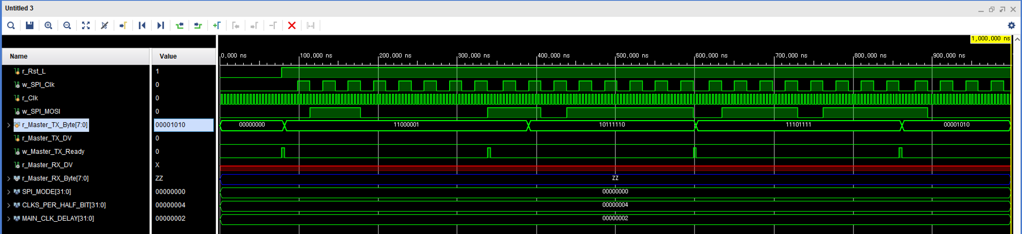Click the first w_Master_TX_Ready pulse

click(283, 152)
